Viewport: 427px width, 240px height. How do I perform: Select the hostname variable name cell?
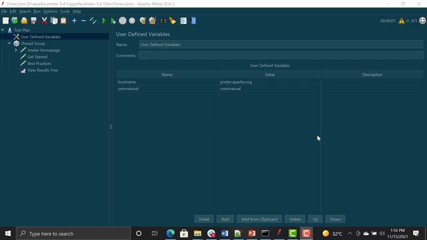pos(167,82)
